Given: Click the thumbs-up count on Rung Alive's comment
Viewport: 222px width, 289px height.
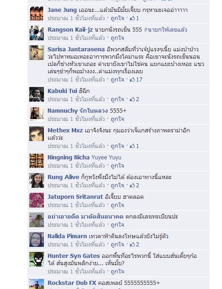Looking at the screenshot, I should (135, 185).
